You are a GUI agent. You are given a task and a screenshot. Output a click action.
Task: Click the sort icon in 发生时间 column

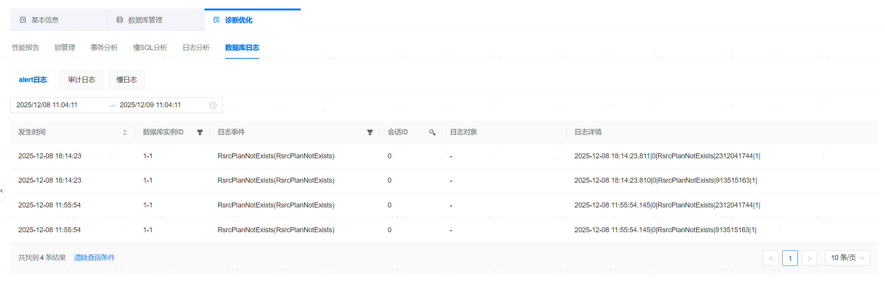coord(124,132)
